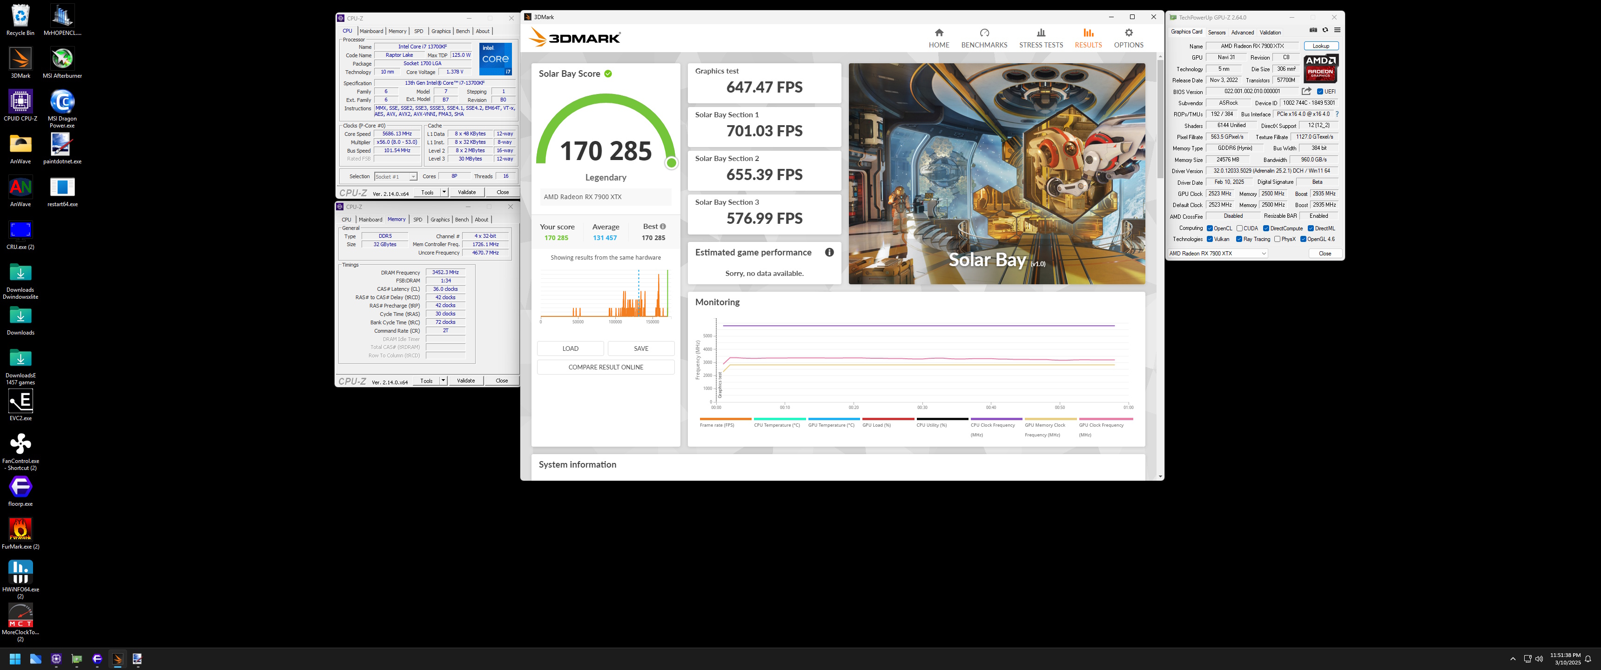Switch to GPU-Z via taskbar icon

coord(76,659)
